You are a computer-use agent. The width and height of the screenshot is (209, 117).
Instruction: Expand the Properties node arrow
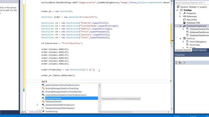(180, 13)
